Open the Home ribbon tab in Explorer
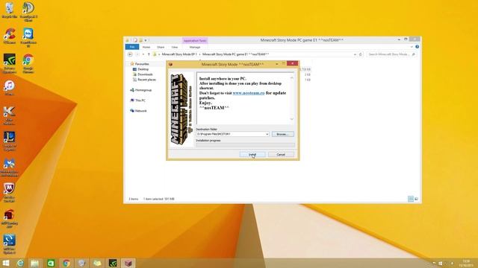The image size is (478, 268). (146, 47)
